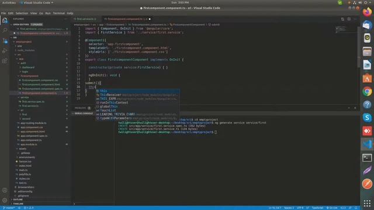Open the Source Control view
Screen dimensions: 374x210
[x=5, y=41]
